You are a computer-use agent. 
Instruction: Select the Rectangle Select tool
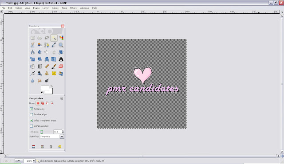[x=32, y=38]
